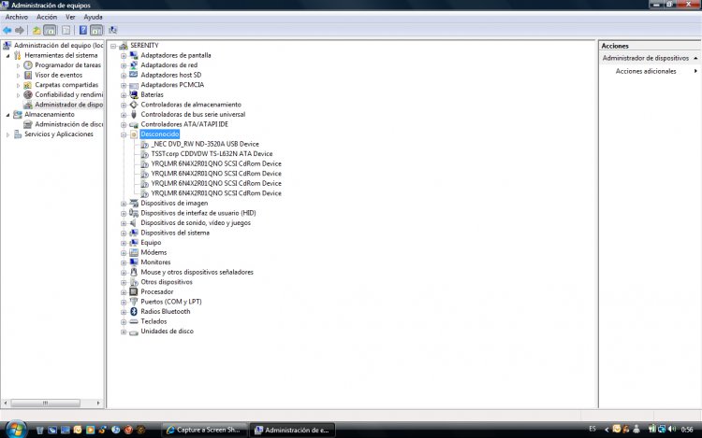The height and width of the screenshot is (438, 702).
Task: Select Unidades de disco category
Action: coord(167,332)
